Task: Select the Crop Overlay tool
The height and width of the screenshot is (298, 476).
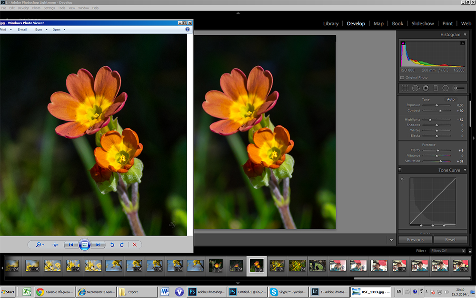Action: 405,88
